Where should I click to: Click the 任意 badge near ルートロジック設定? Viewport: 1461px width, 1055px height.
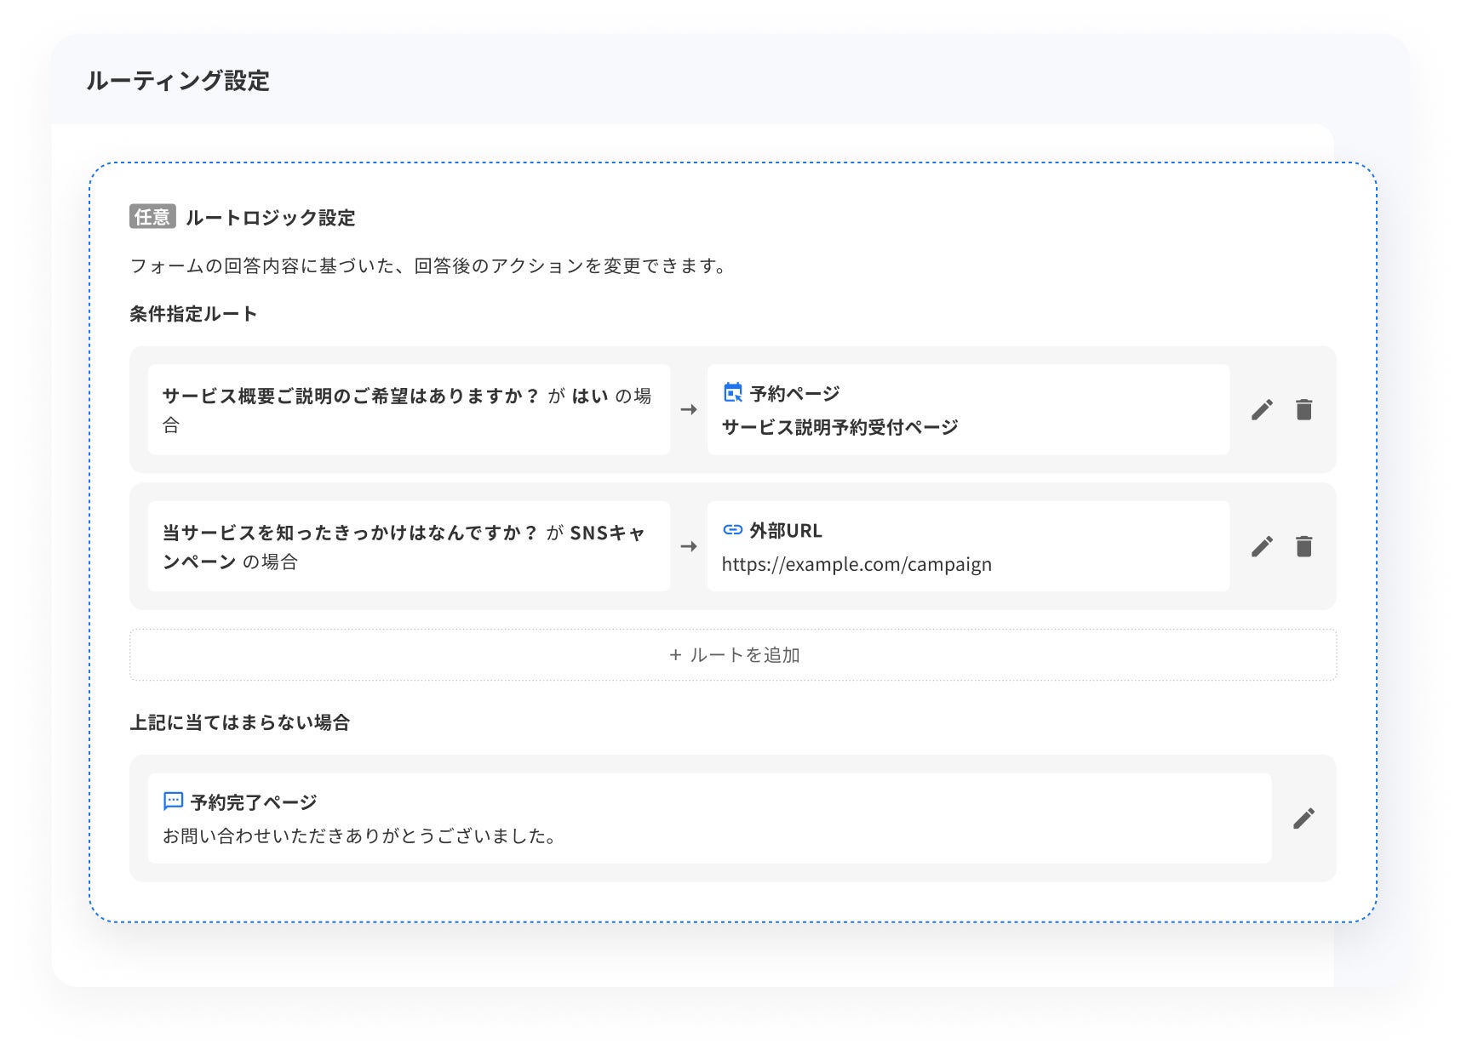pyautogui.click(x=151, y=218)
